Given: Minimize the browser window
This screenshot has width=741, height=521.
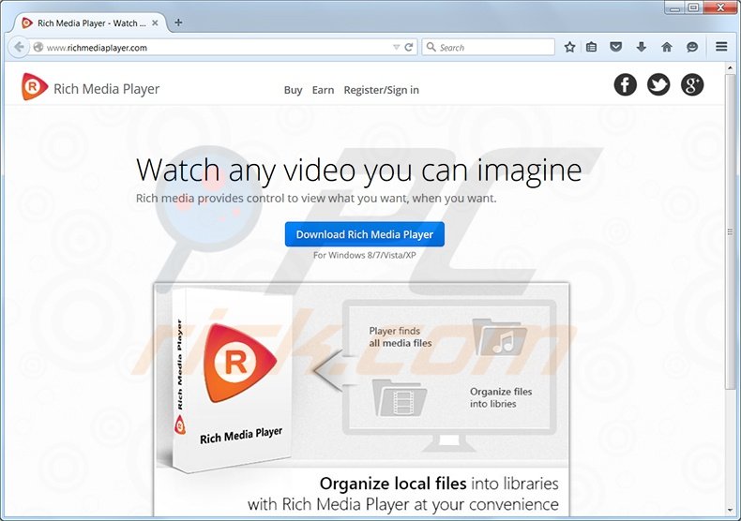Looking at the screenshot, I should tap(675, 7).
